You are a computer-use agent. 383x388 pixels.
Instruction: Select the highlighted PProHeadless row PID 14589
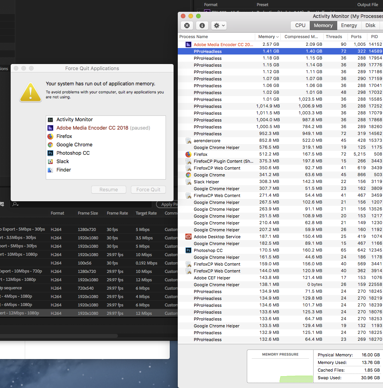[x=280, y=51]
